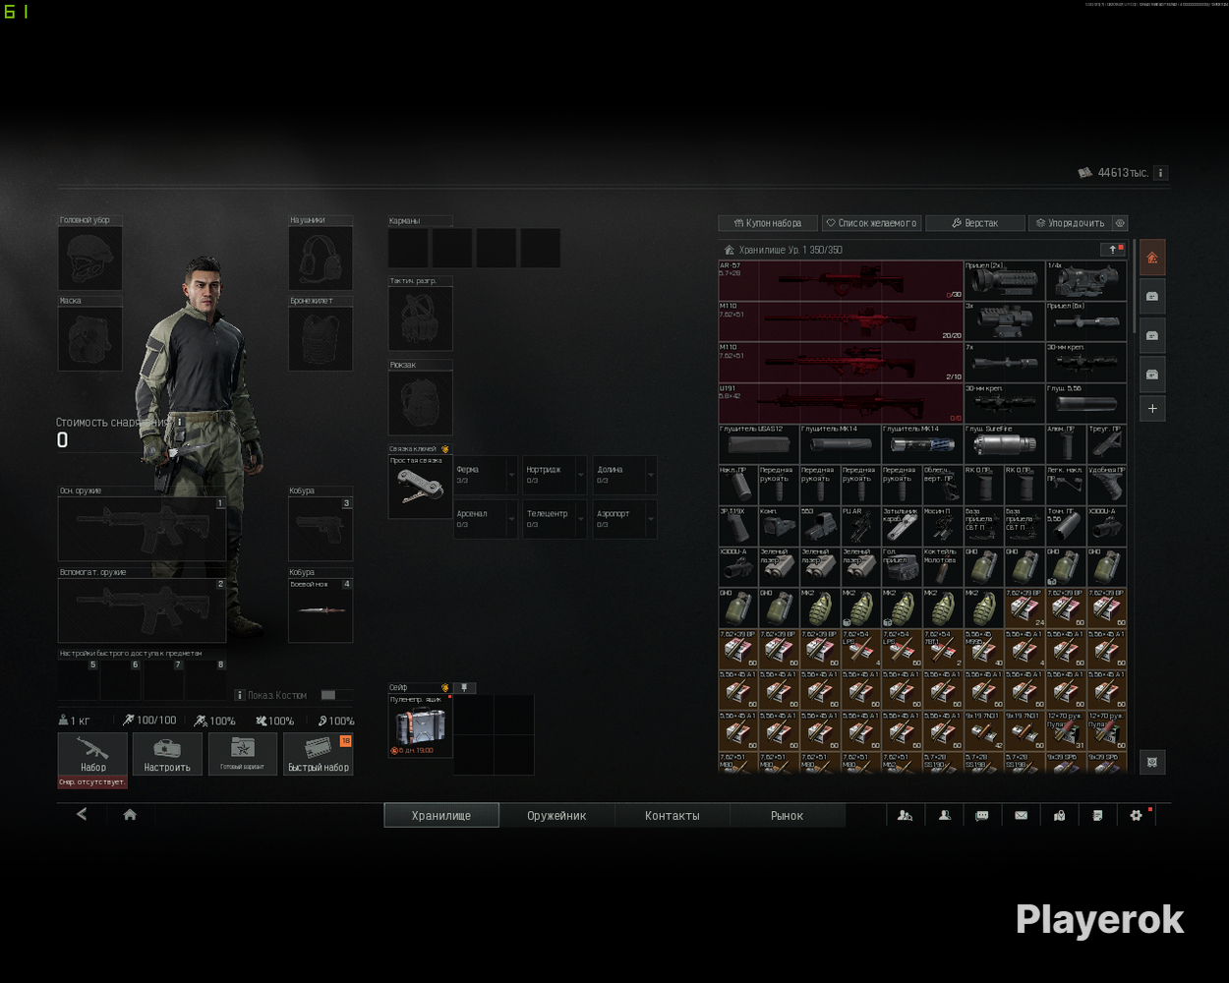Click the Быстрый набор button
This screenshot has height=983, width=1229.
point(318,754)
